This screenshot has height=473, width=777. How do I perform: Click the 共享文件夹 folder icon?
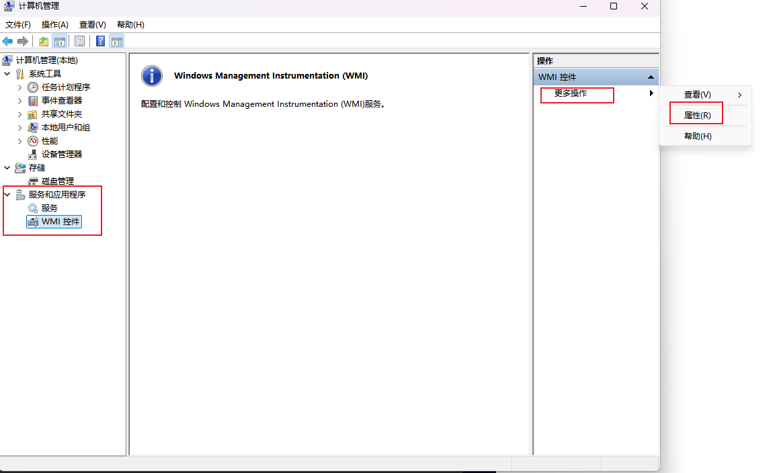coord(33,114)
